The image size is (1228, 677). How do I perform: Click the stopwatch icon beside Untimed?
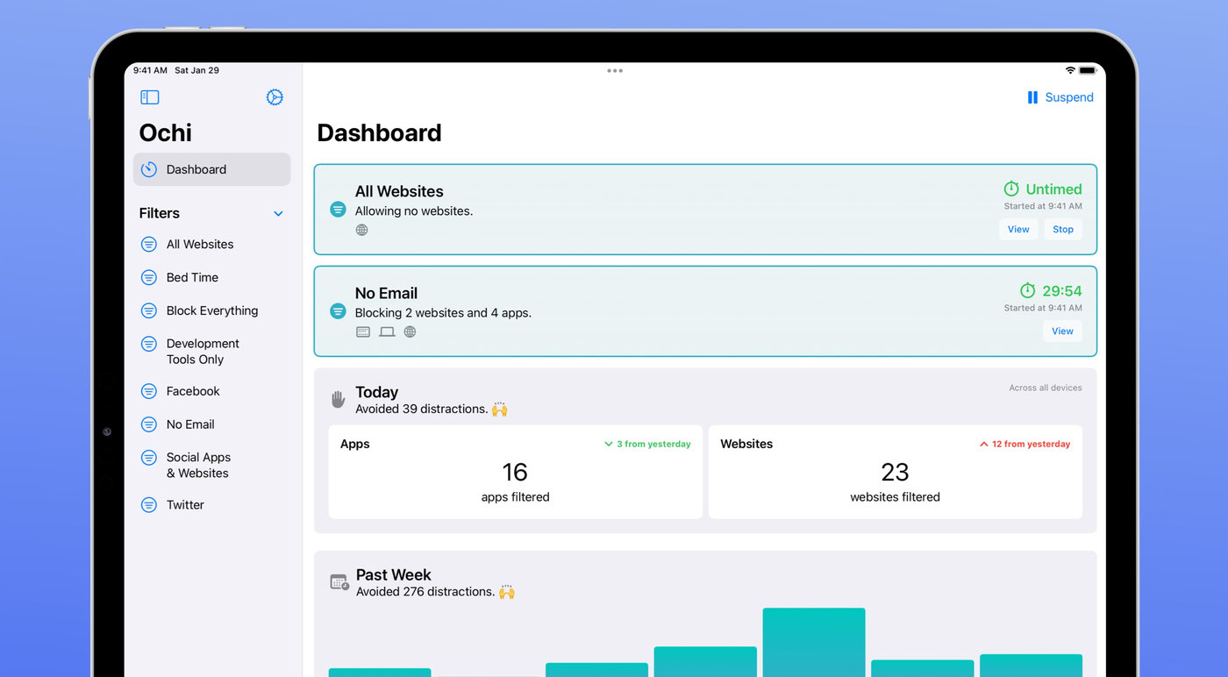(x=1010, y=189)
